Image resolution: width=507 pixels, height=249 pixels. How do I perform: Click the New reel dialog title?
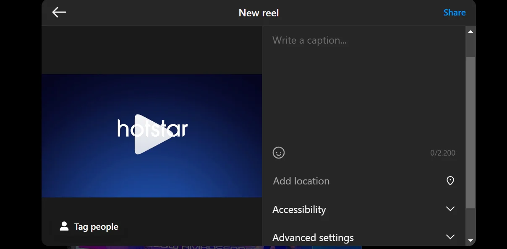coord(259,13)
